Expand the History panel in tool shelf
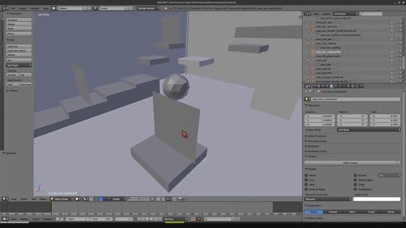 (x=13, y=91)
